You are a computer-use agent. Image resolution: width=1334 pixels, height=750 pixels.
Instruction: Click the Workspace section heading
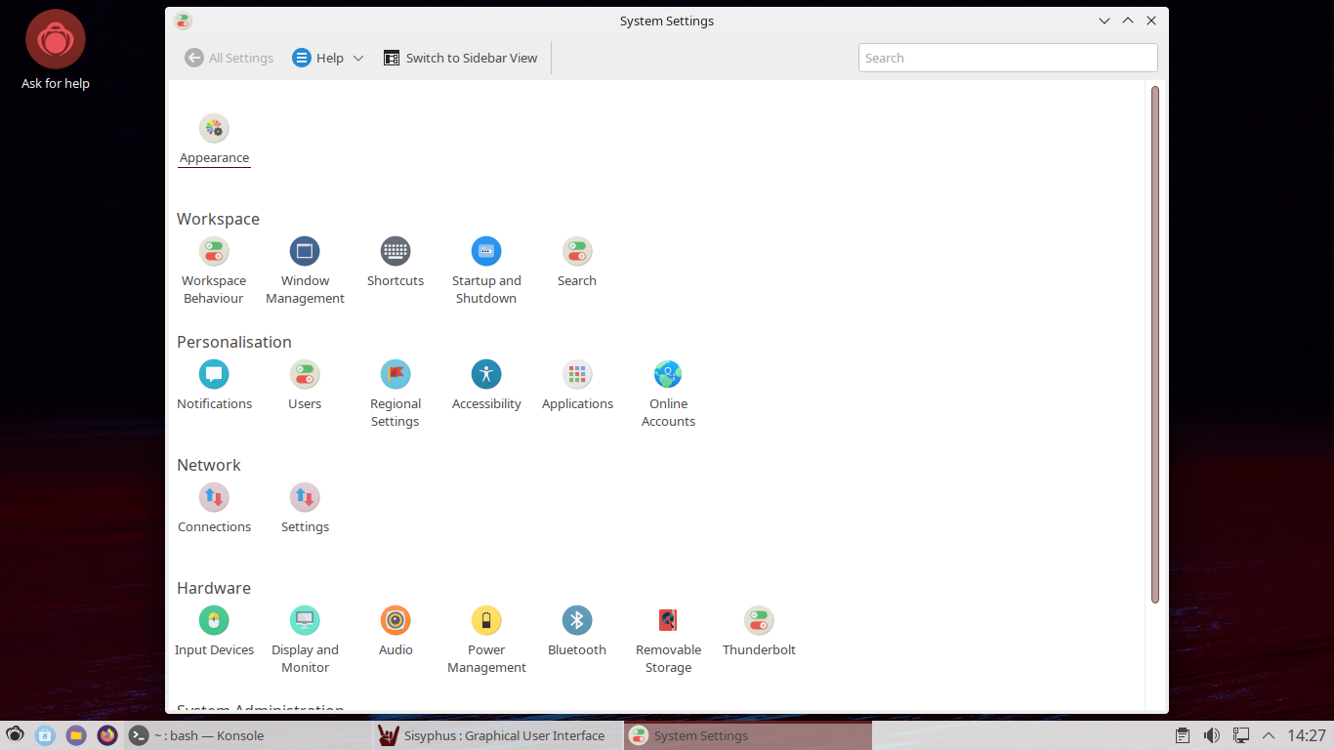pos(218,219)
